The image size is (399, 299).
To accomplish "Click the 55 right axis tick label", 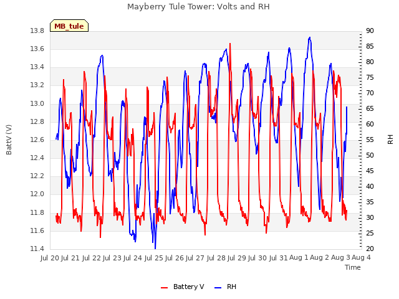I will tap(370, 140).
